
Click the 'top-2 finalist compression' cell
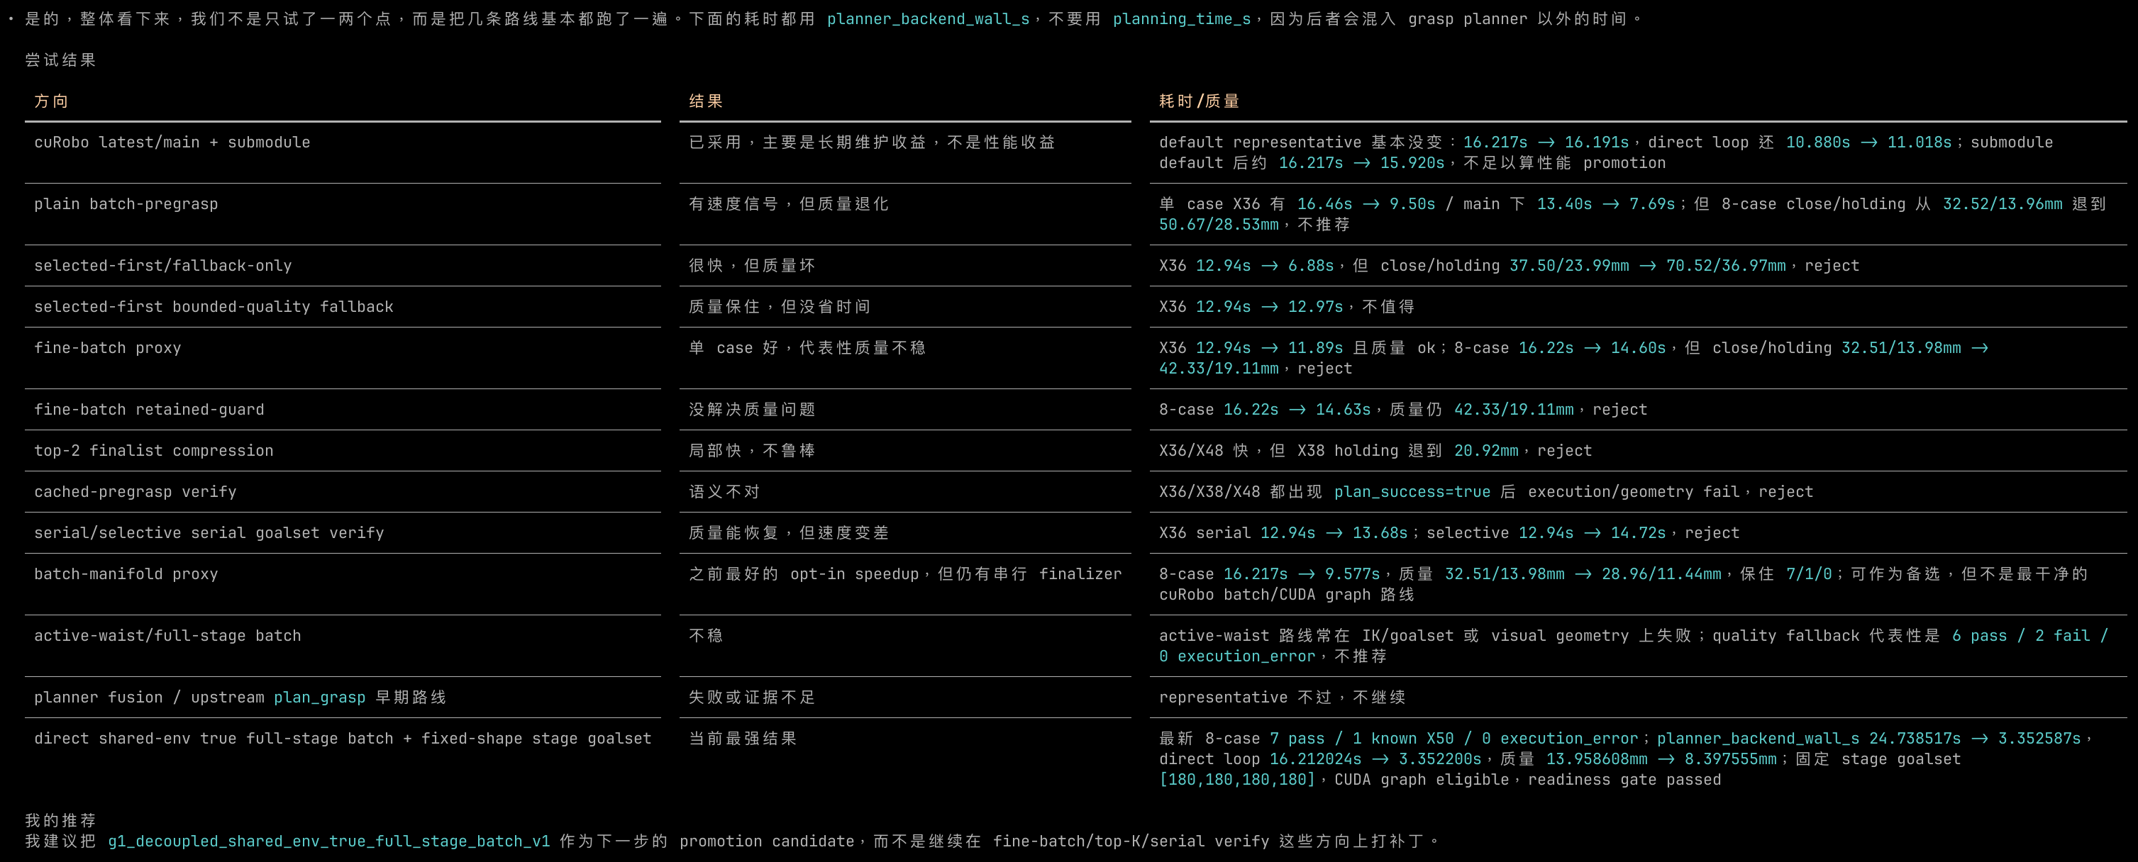(x=153, y=451)
